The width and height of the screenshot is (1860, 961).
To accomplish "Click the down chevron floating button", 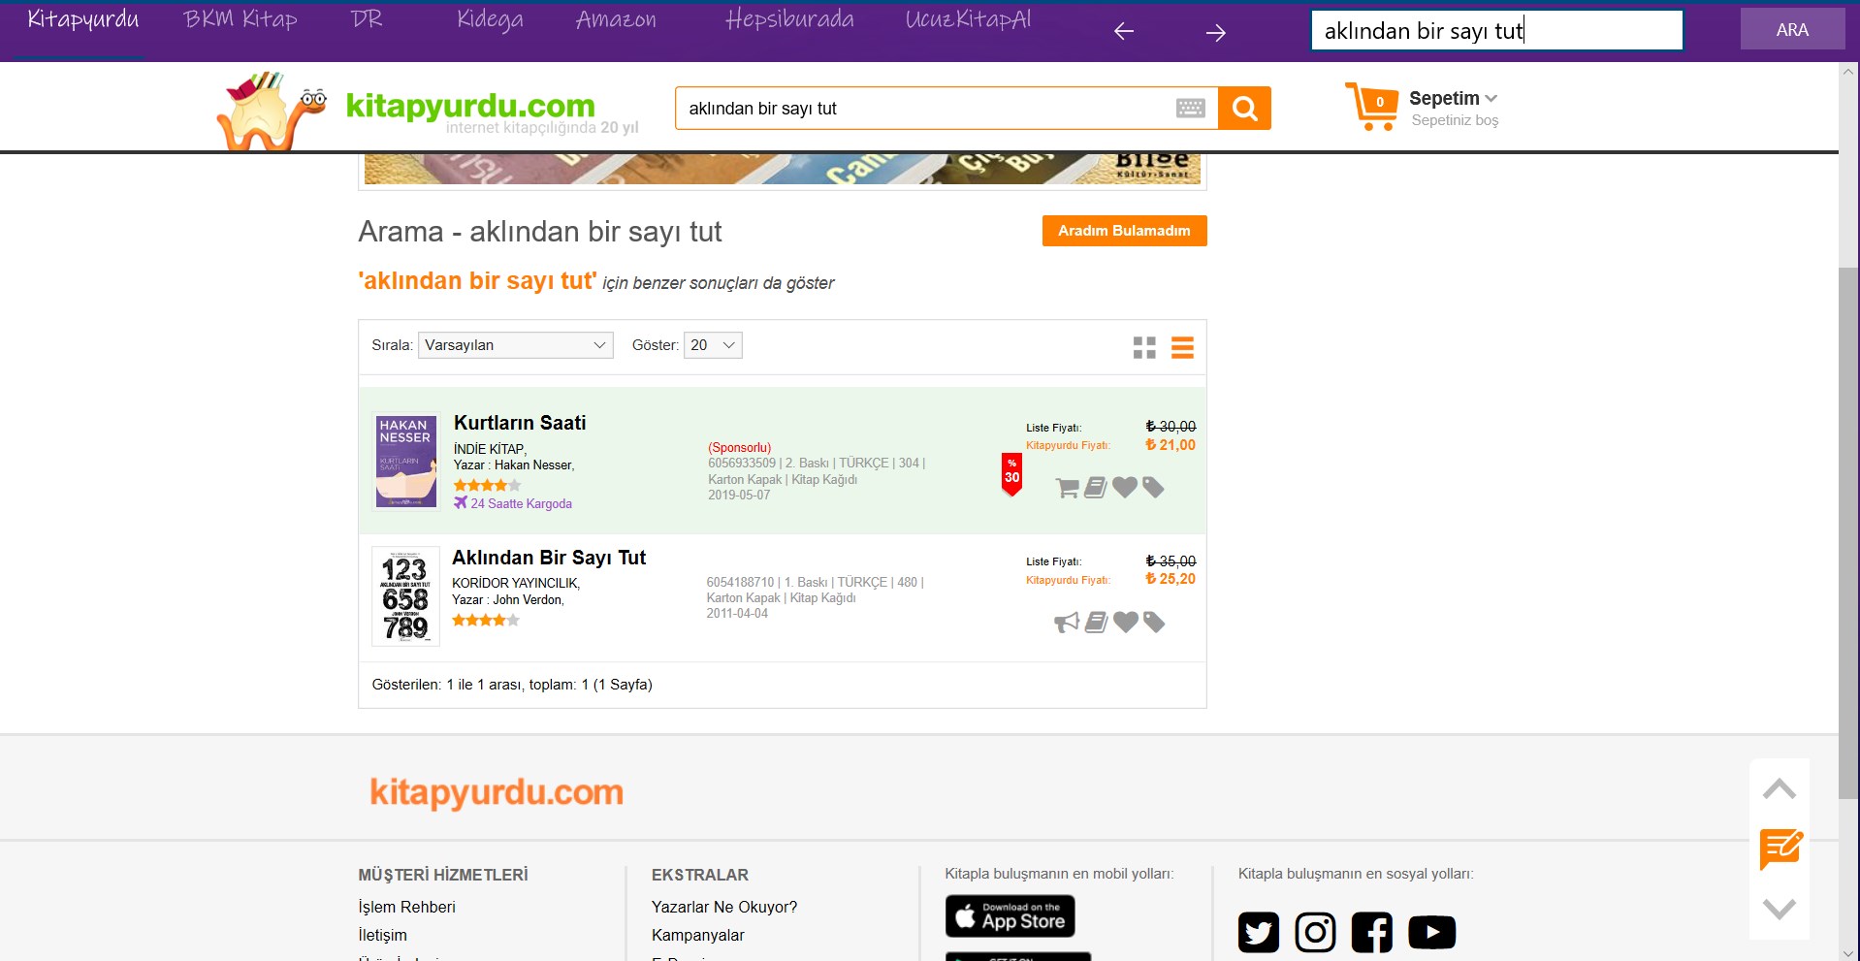I will tap(1780, 909).
